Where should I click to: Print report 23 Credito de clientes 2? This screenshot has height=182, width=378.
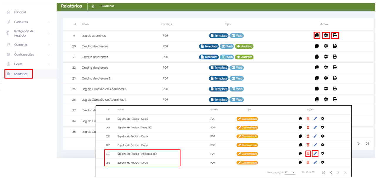[335, 78]
